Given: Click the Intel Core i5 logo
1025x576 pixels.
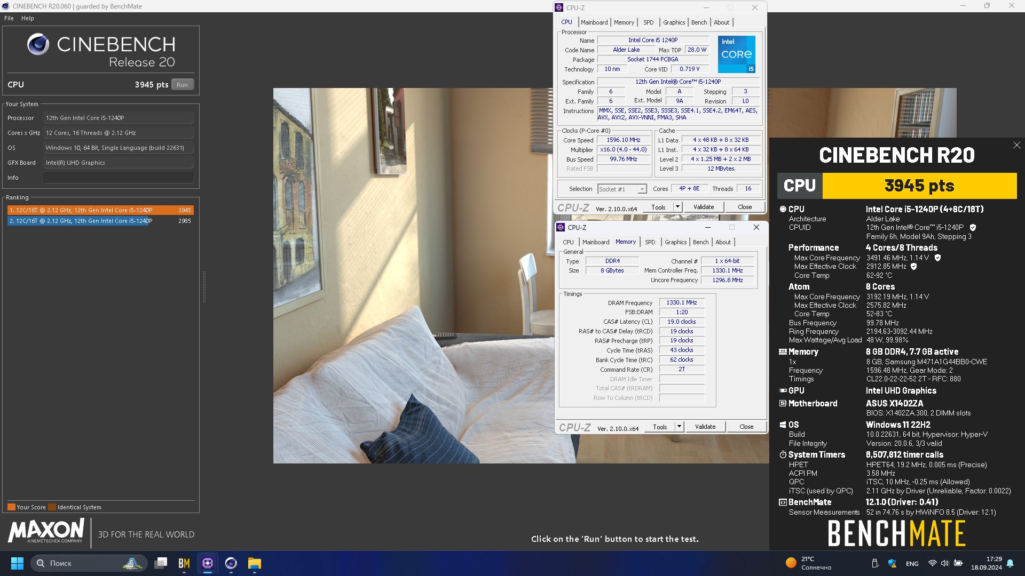Looking at the screenshot, I should tap(736, 54).
